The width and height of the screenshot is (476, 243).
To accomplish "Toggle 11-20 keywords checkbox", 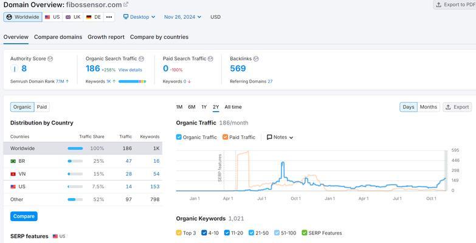I will pyautogui.click(x=227, y=233).
